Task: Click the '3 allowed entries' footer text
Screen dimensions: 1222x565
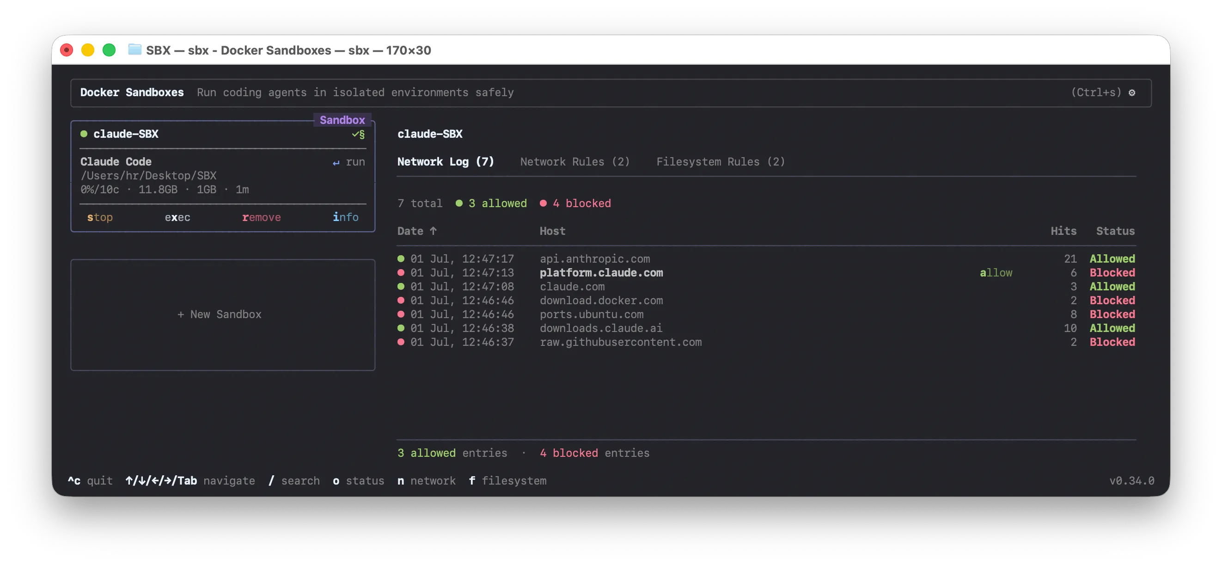Action: (x=452, y=454)
